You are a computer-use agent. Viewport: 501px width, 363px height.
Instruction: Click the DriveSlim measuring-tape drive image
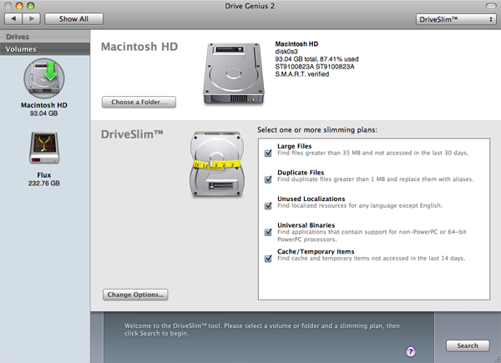click(x=217, y=164)
